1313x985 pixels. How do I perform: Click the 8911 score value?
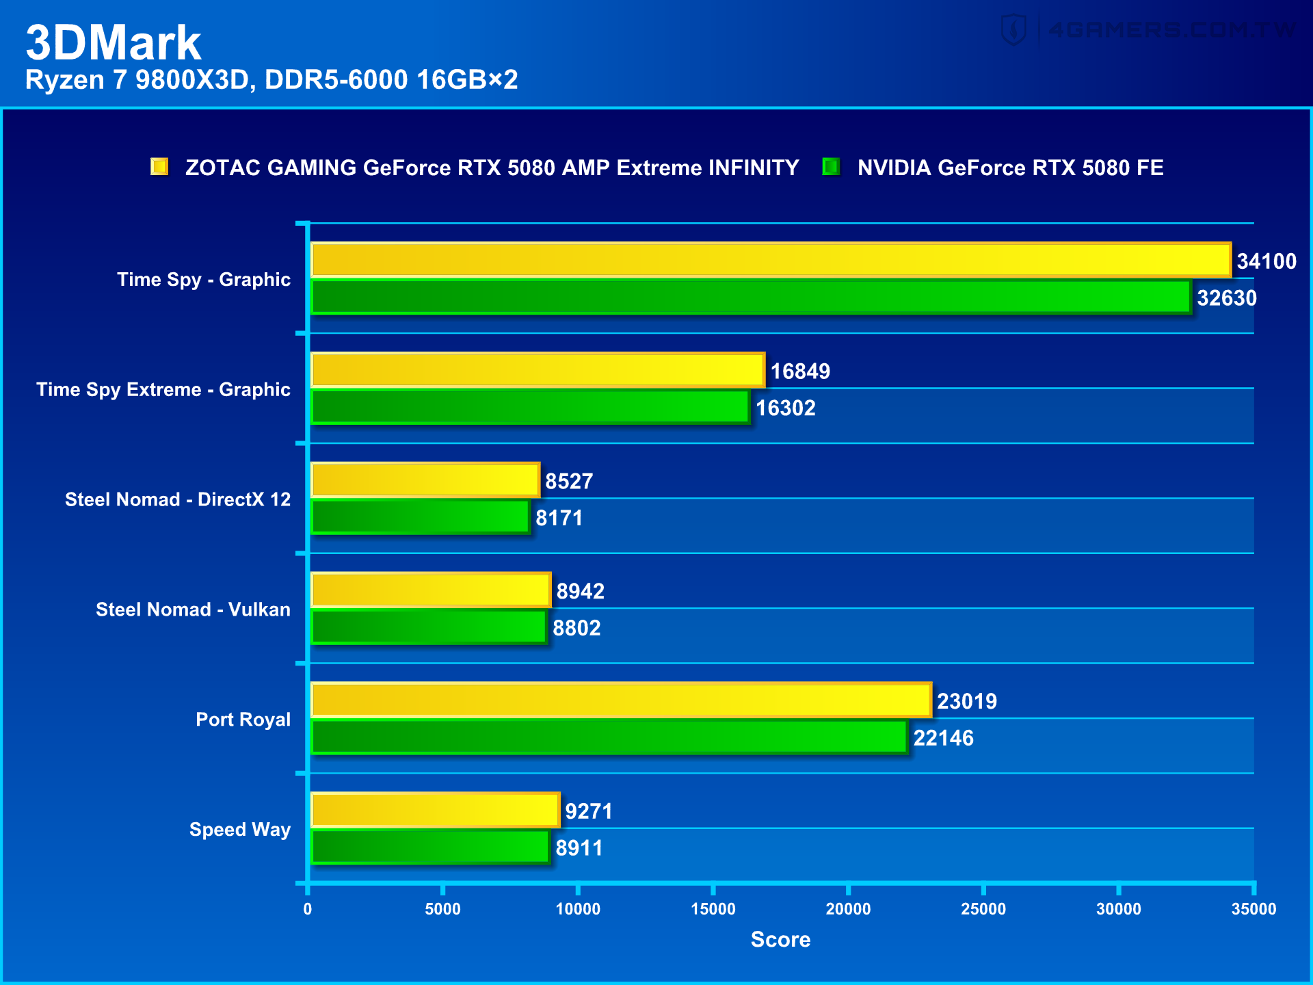579,848
